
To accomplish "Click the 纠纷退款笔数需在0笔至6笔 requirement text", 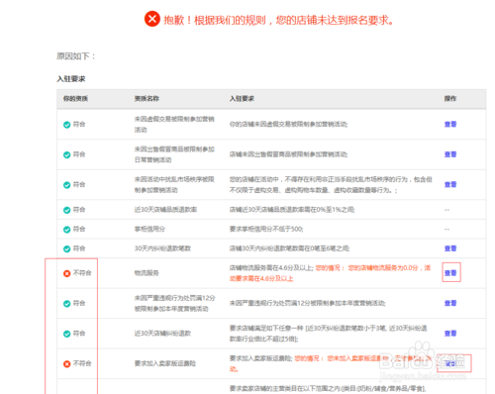I will click(289, 248).
